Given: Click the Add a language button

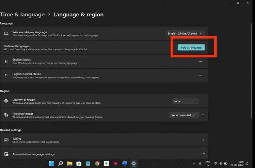Looking at the screenshot, I should coord(191,48).
